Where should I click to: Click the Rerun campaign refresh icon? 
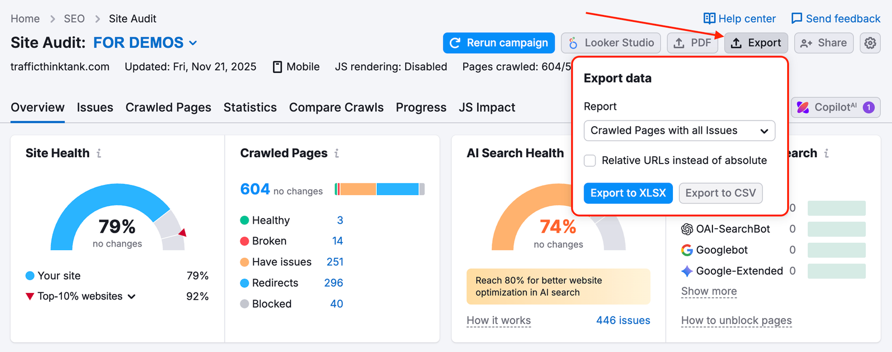tap(455, 42)
